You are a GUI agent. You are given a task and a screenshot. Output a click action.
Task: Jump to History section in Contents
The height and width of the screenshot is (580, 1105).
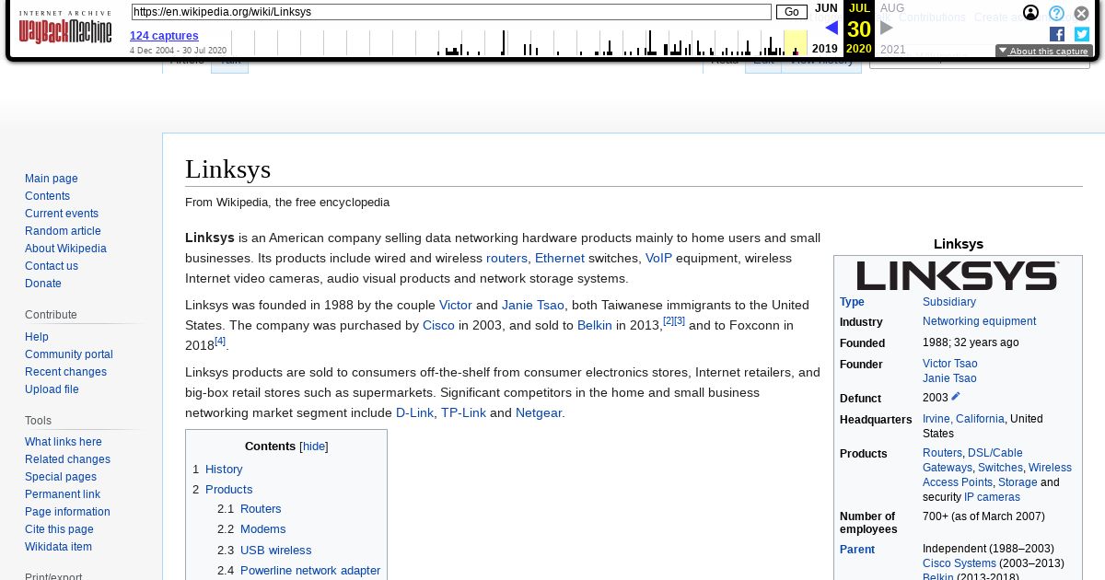coord(224,470)
